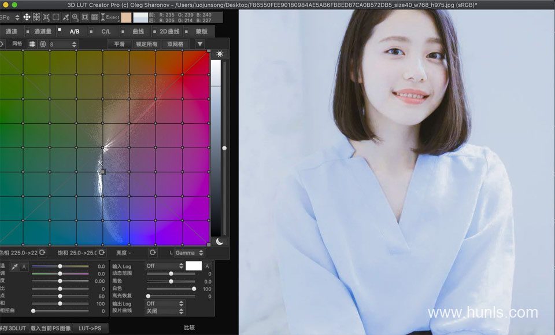This screenshot has width=555, height=335.
Task: Activate the magnifier zoom tool
Action: coord(75,17)
